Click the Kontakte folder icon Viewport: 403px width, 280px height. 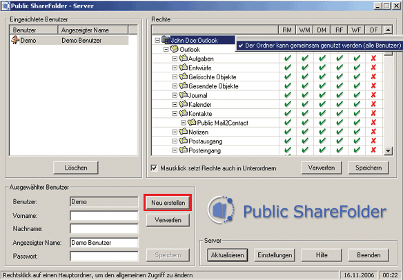(184, 113)
